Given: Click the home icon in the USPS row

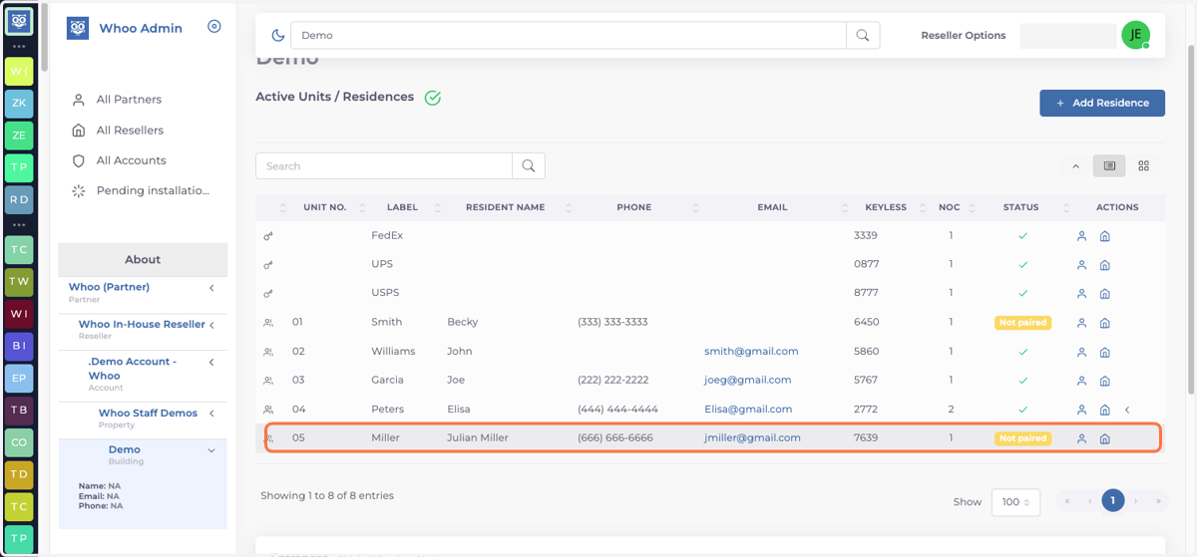Looking at the screenshot, I should tap(1105, 294).
